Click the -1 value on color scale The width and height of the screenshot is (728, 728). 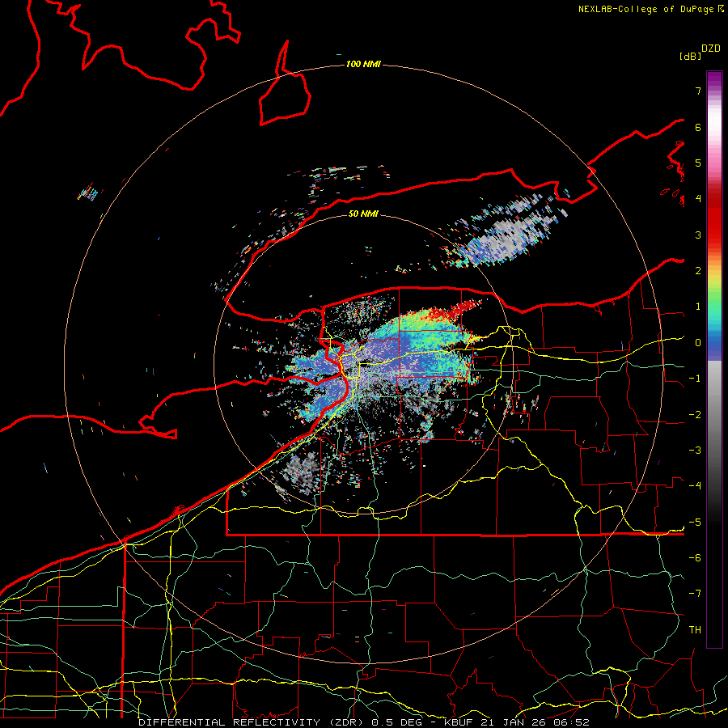[695, 379]
